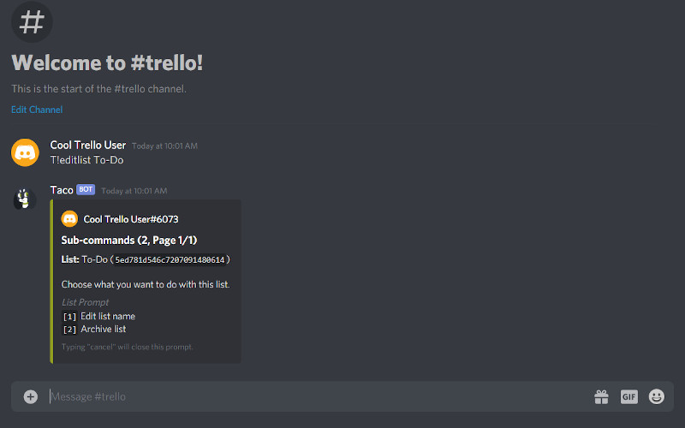Open the emoji picker smiley
This screenshot has height=428, width=685.
coord(656,396)
